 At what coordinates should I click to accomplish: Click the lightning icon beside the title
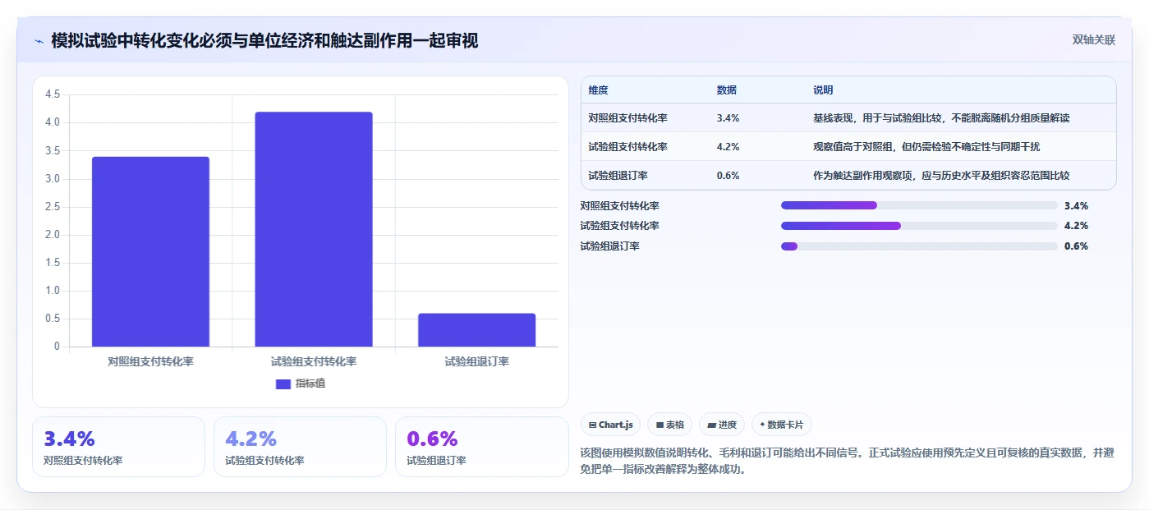(39, 41)
